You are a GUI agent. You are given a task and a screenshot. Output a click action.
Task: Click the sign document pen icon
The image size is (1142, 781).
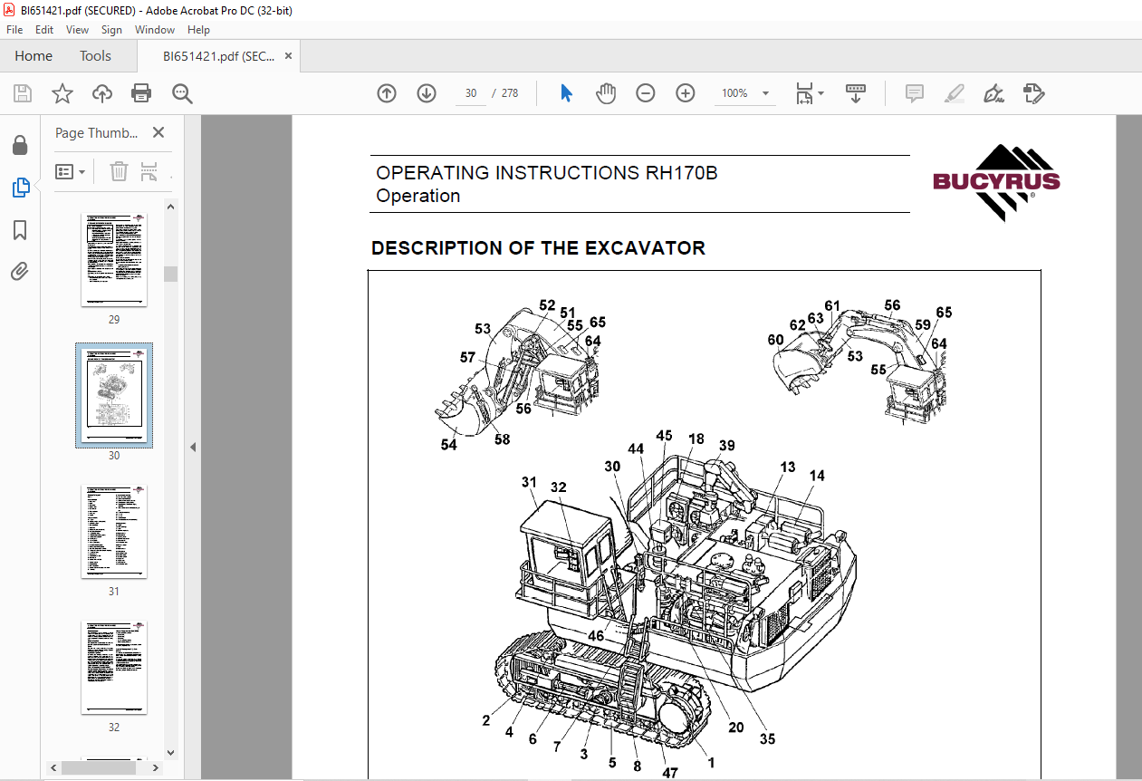pos(993,93)
